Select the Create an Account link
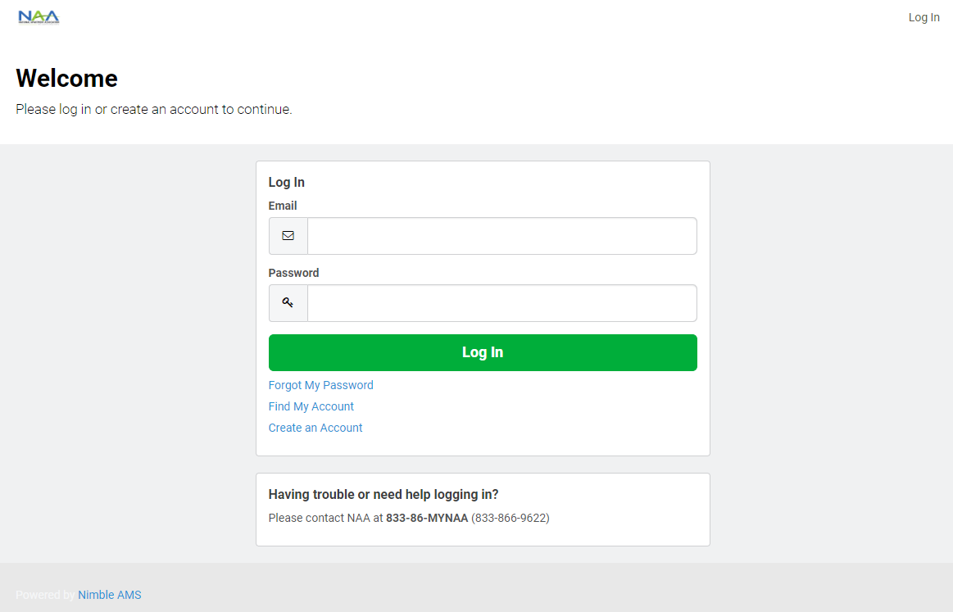Image resolution: width=953 pixels, height=612 pixels. [315, 428]
